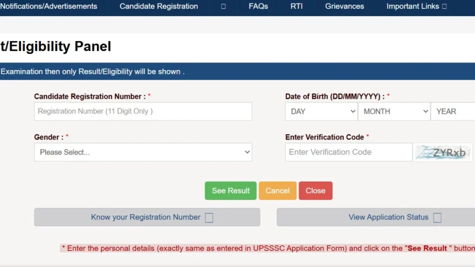Open the DAY dropdown
This screenshot has height=267, width=475.
coord(321,111)
